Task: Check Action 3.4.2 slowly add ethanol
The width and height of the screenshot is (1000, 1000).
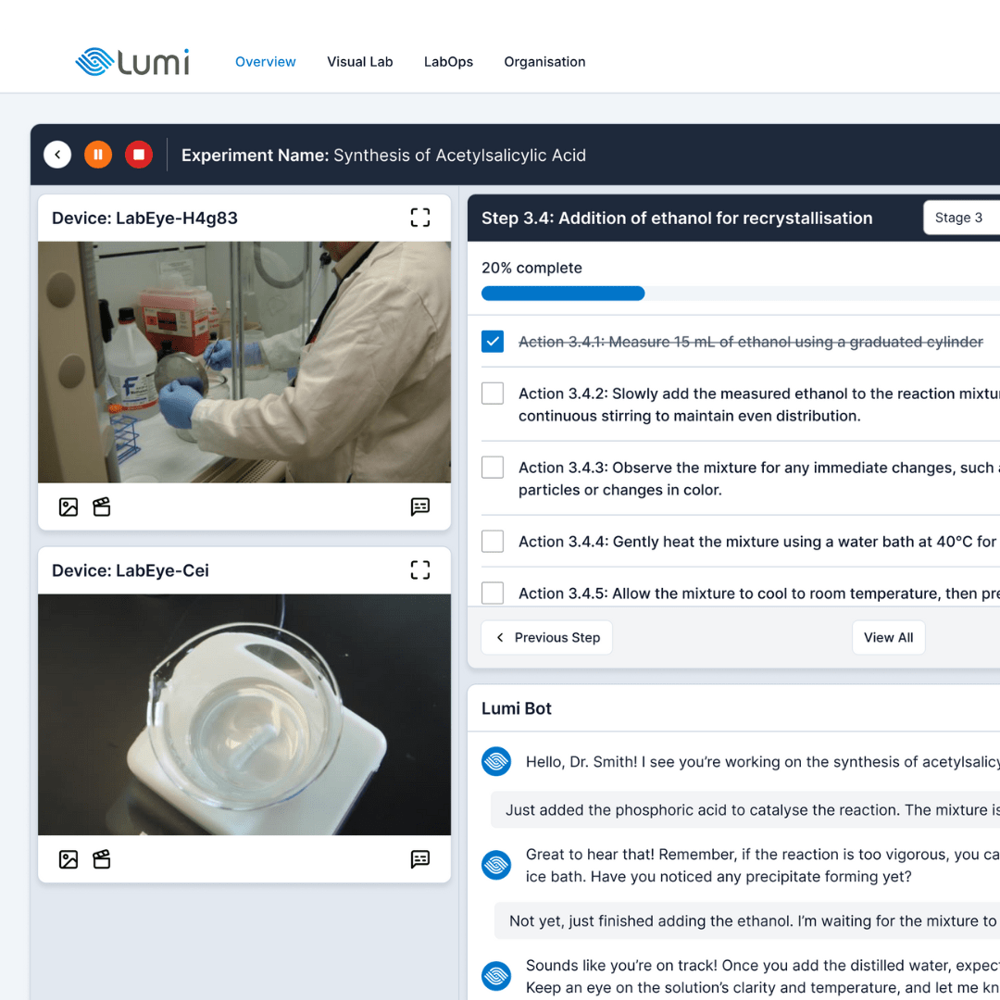Action: tap(493, 393)
